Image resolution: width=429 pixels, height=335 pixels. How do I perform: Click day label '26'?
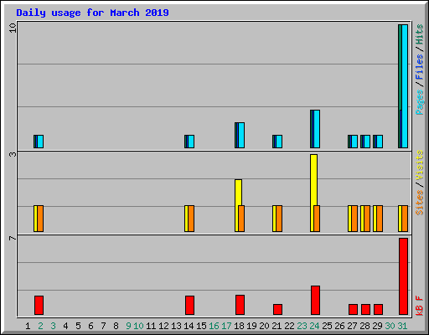click(339, 326)
